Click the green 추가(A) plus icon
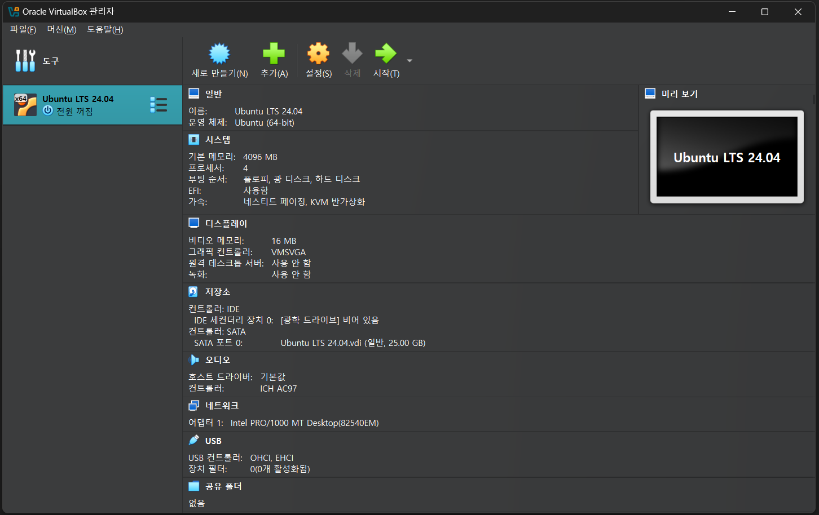Image resolution: width=819 pixels, height=515 pixels. (x=274, y=54)
